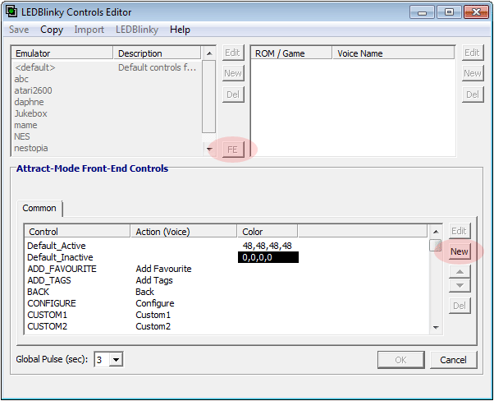Click Edit button beside the ROM / Game list
The width and height of the screenshot is (494, 401).
click(473, 53)
